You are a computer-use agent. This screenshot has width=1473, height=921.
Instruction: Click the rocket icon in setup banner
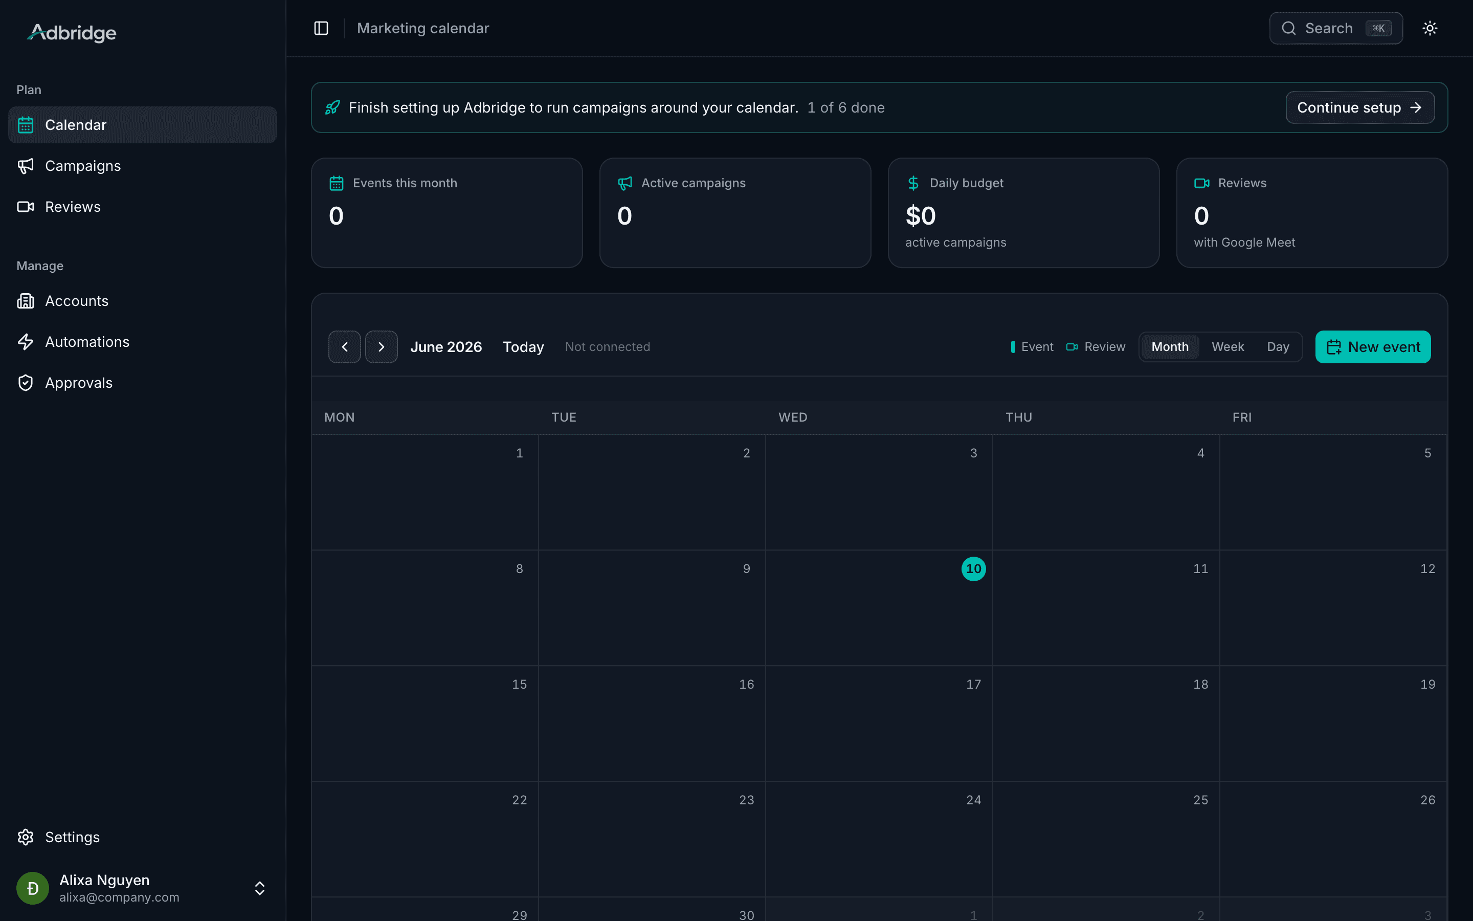(332, 107)
